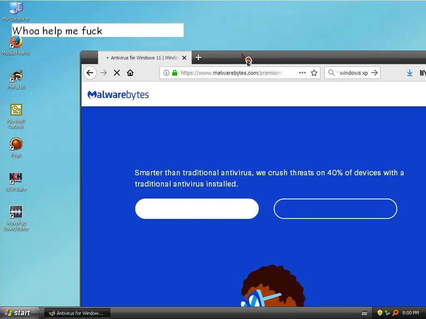
Task: Select the Antivirus for Windows 11 tab
Action: click(144, 57)
